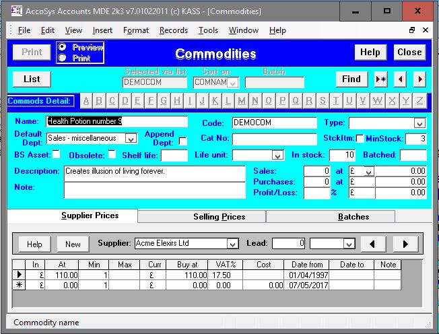439x334 pixels.
Task: Open the File menu
Action: [24, 30]
